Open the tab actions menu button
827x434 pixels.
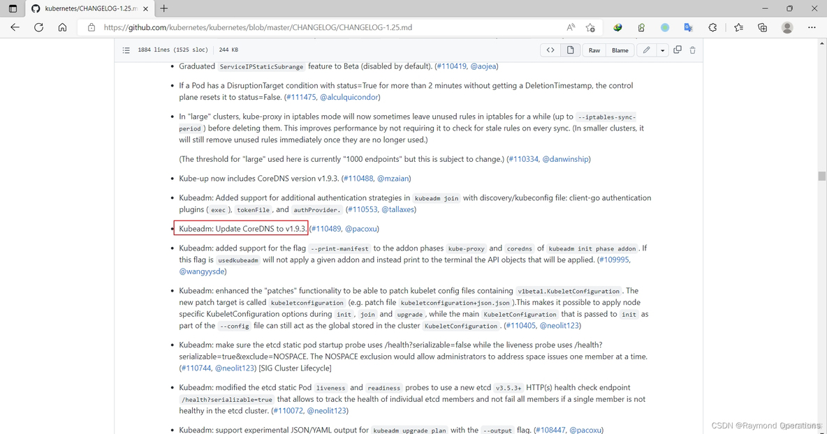pos(13,8)
